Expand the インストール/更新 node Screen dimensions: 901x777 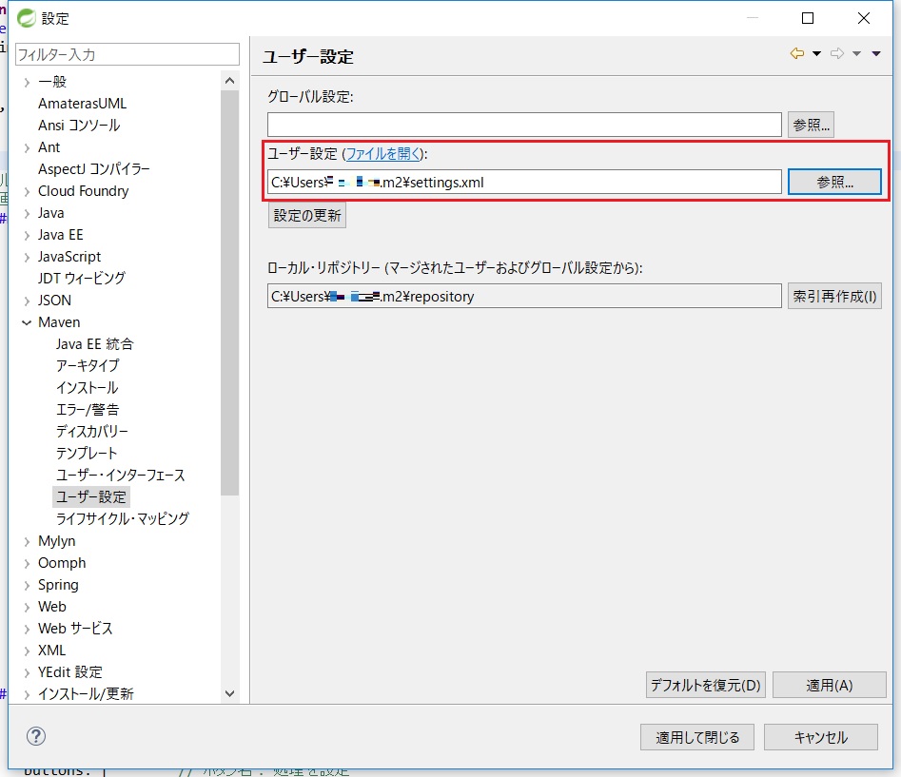pos(27,694)
